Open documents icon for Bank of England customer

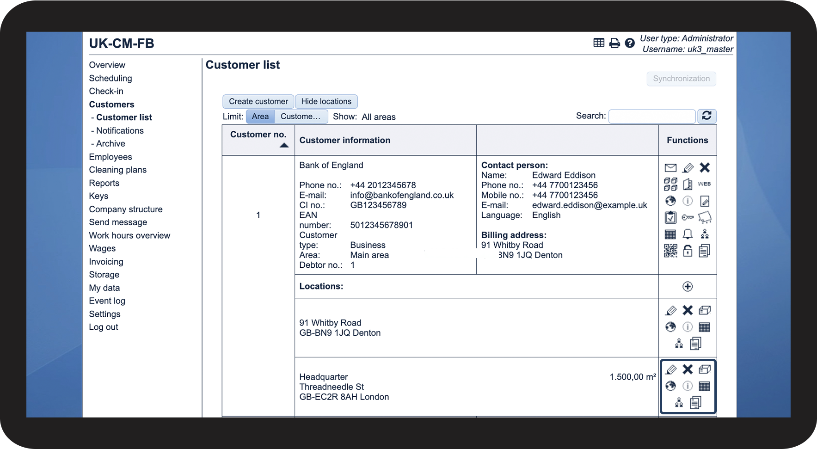[705, 251]
